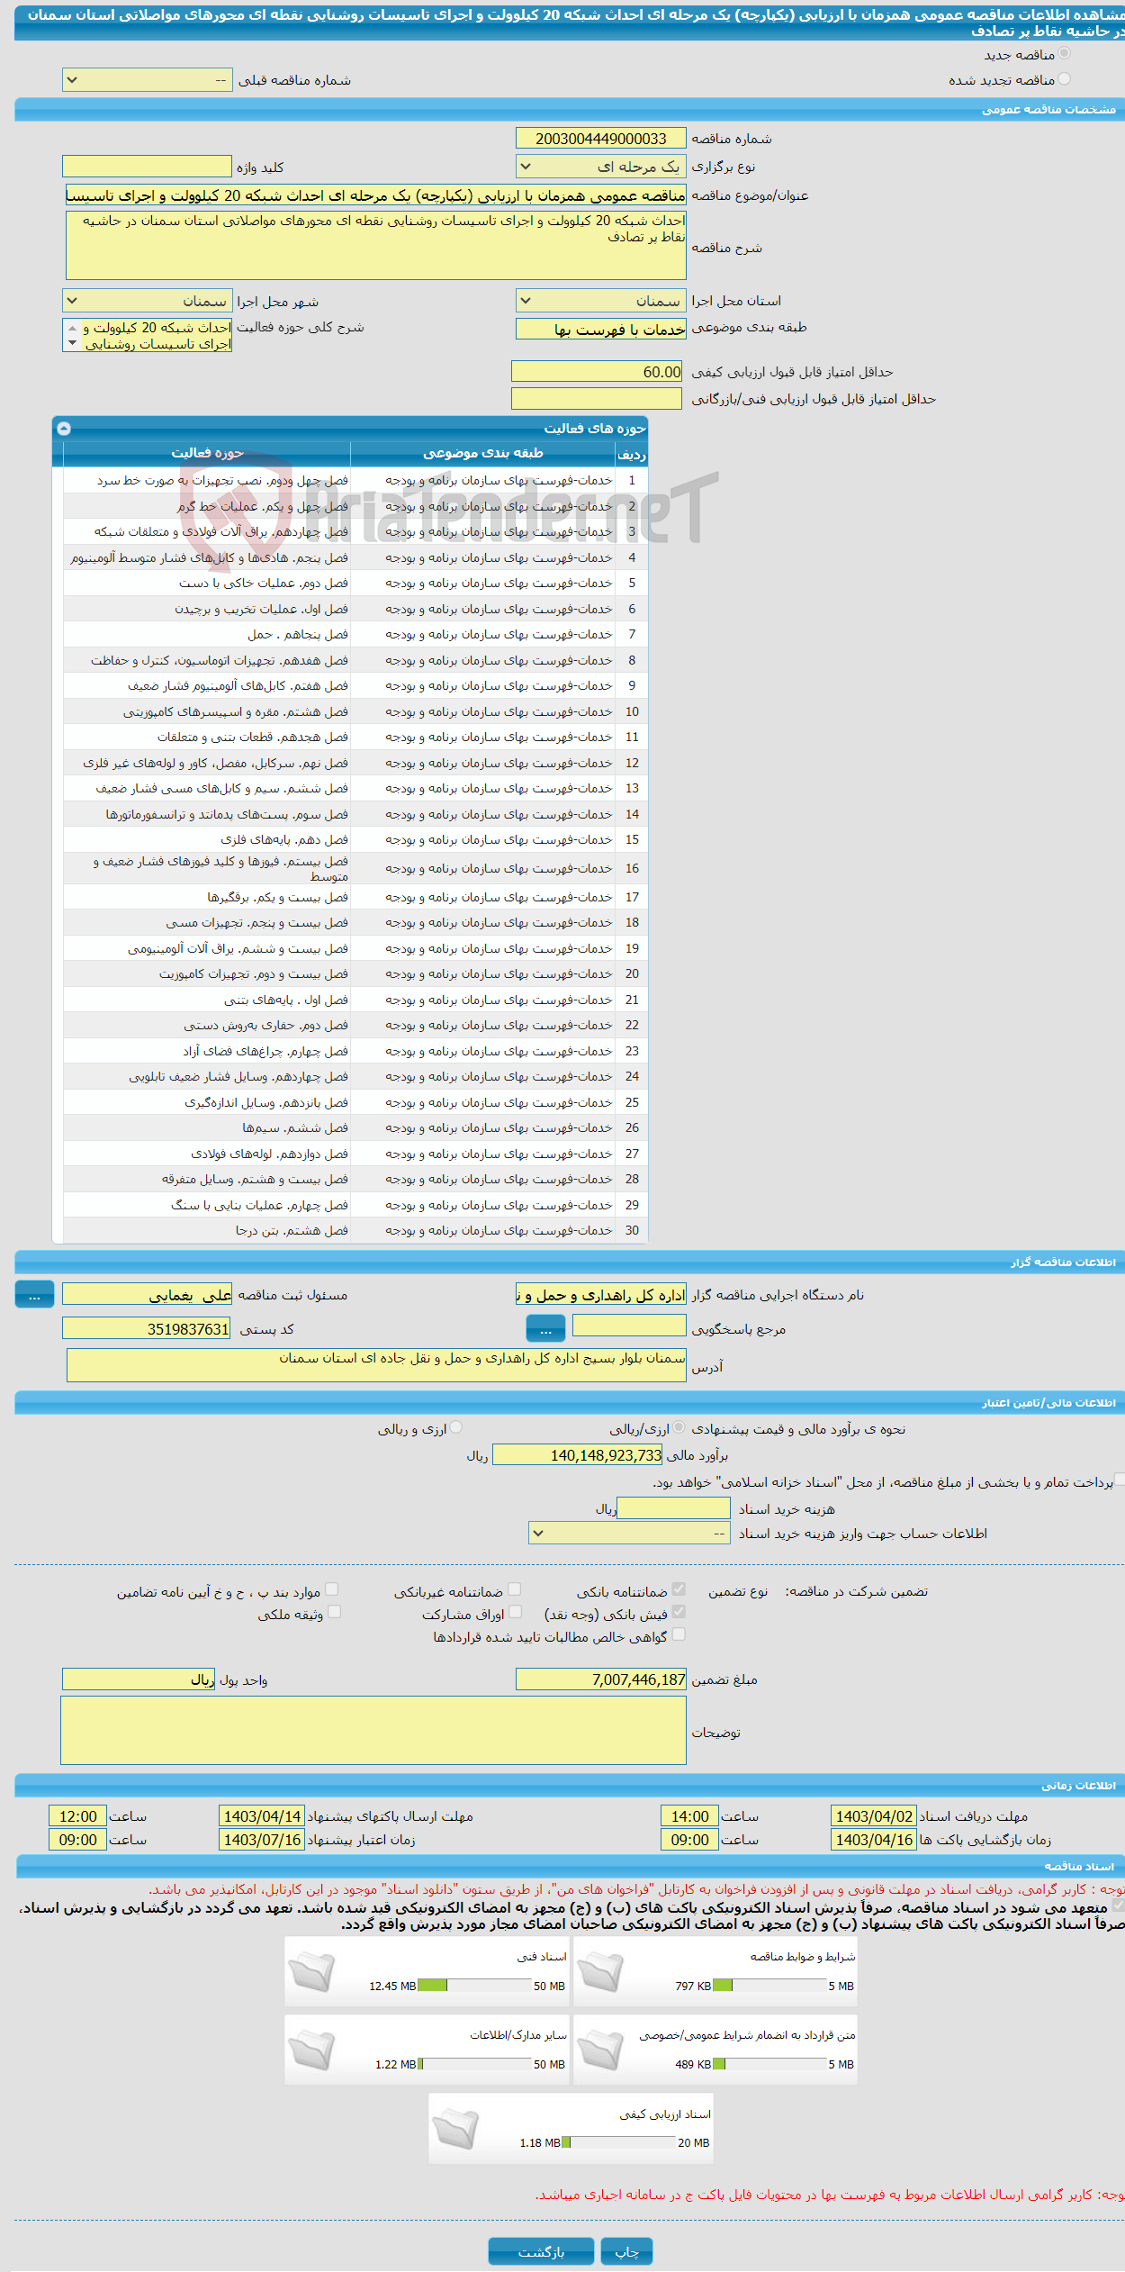This screenshot has height=2272, width=1125.
Task: Click the proposal submission deadline date 1403/04/14
Action: pyautogui.click(x=262, y=1816)
